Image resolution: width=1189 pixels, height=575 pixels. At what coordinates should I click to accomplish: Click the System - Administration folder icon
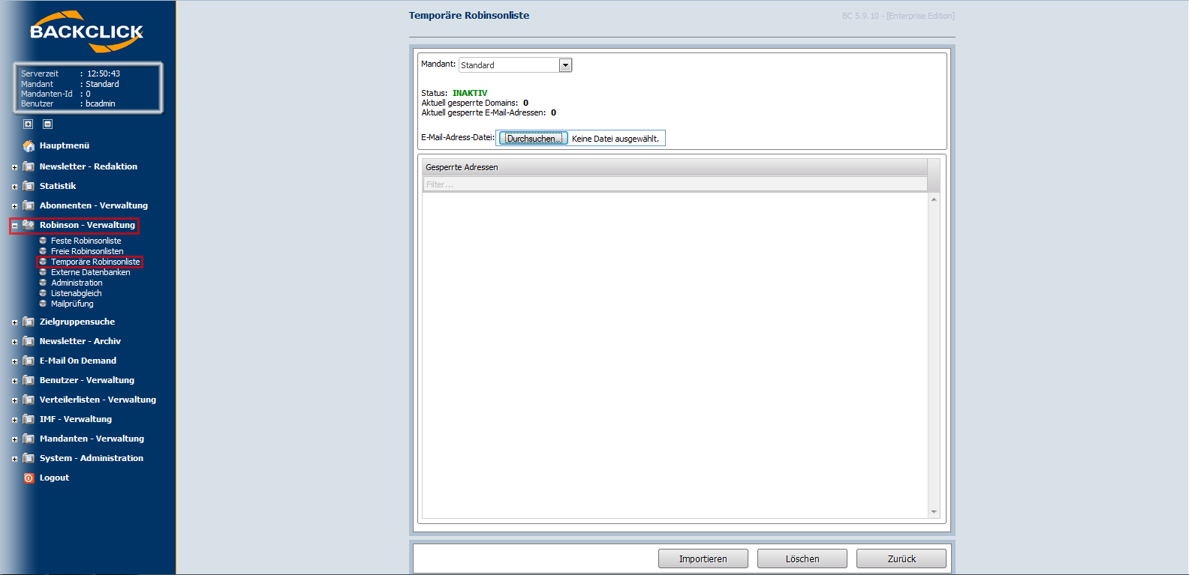(x=29, y=458)
